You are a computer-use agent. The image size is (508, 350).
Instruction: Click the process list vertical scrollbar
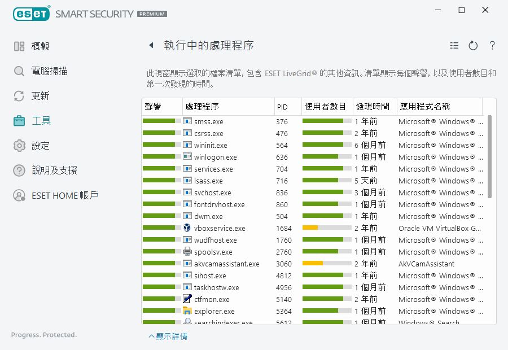coord(489,157)
